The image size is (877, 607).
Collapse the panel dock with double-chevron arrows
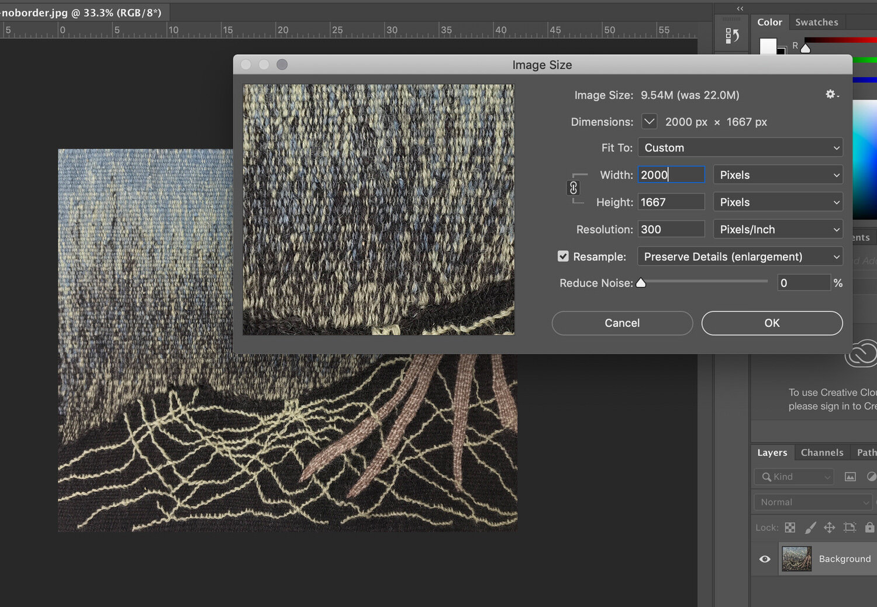pyautogui.click(x=740, y=8)
